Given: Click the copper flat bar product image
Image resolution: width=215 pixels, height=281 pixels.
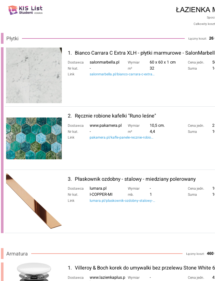Looking at the screenshot, I should tap(34, 200).
